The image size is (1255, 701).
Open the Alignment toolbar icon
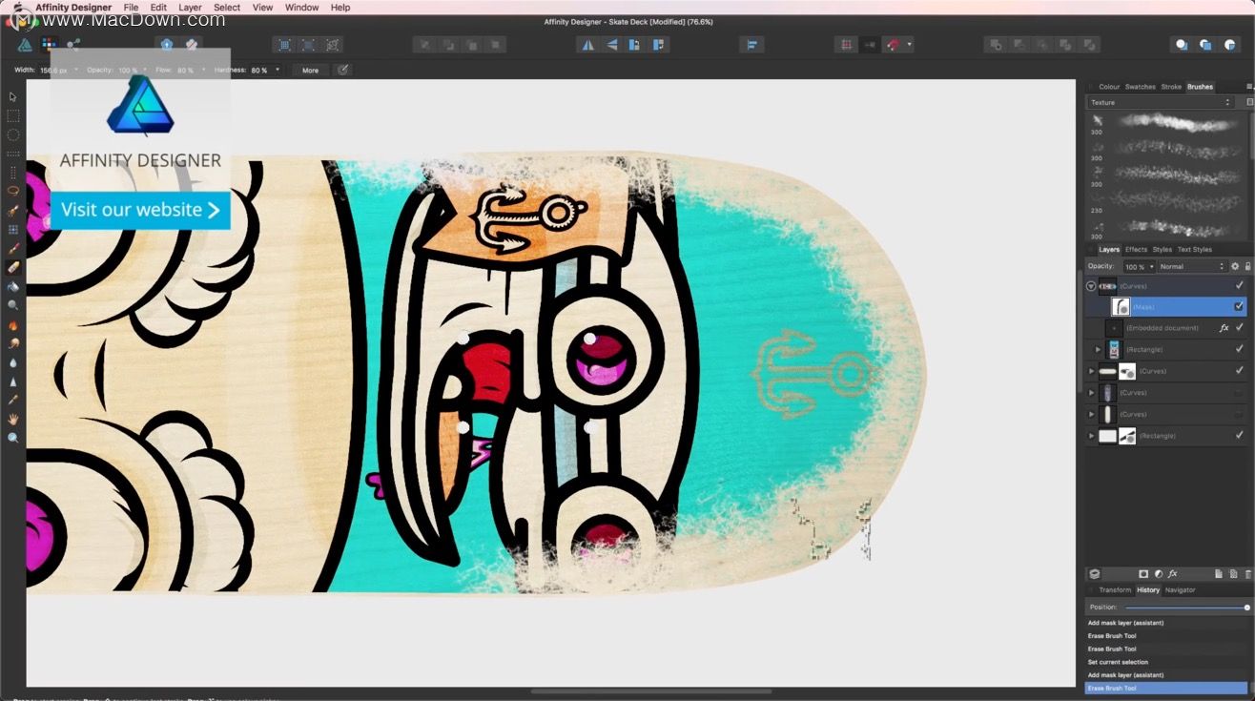coord(752,44)
